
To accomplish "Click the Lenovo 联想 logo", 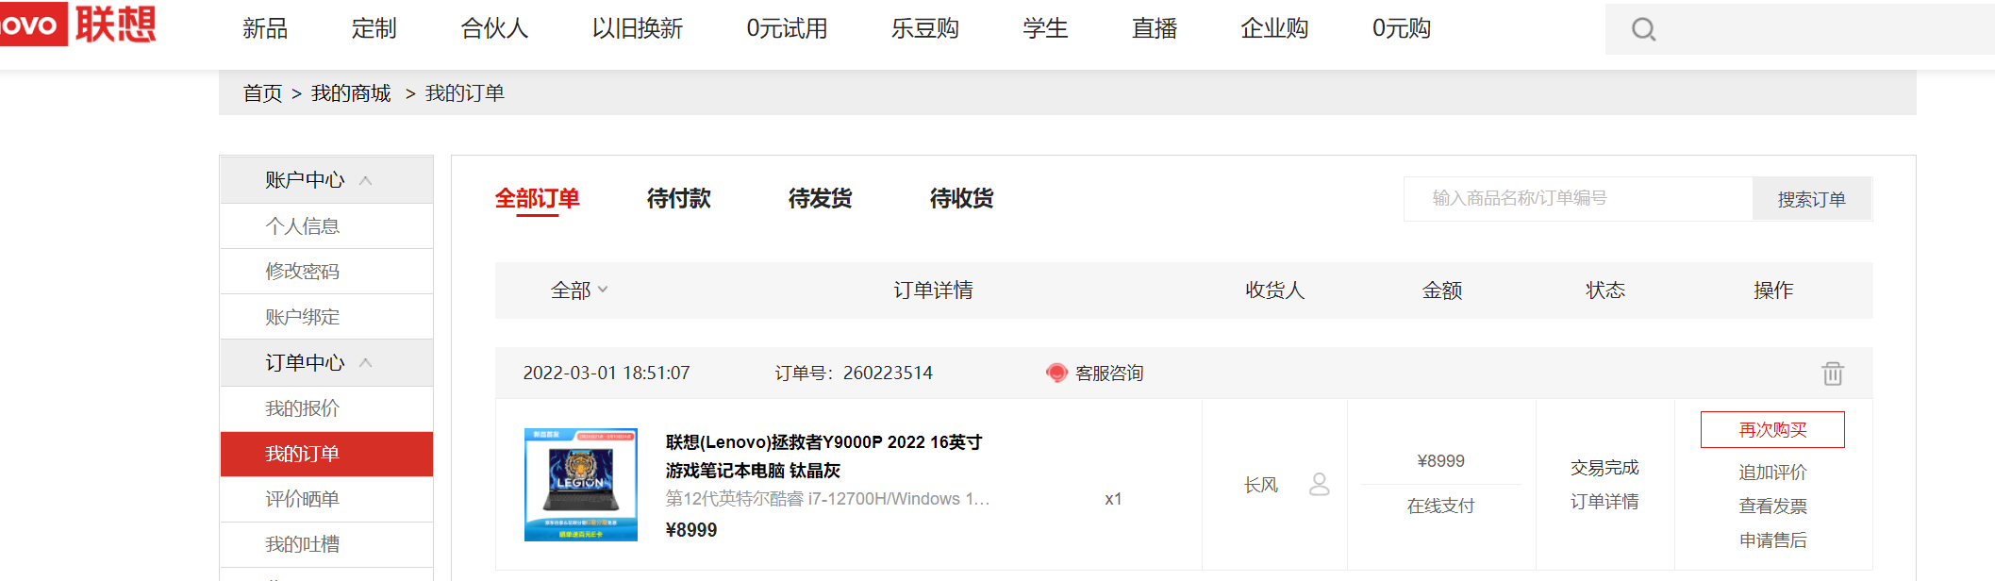I will click(x=77, y=24).
